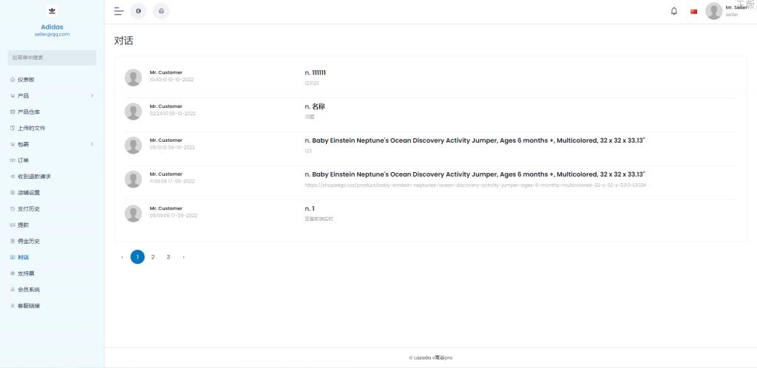Click the next page arrow
757x368 pixels.
183,257
